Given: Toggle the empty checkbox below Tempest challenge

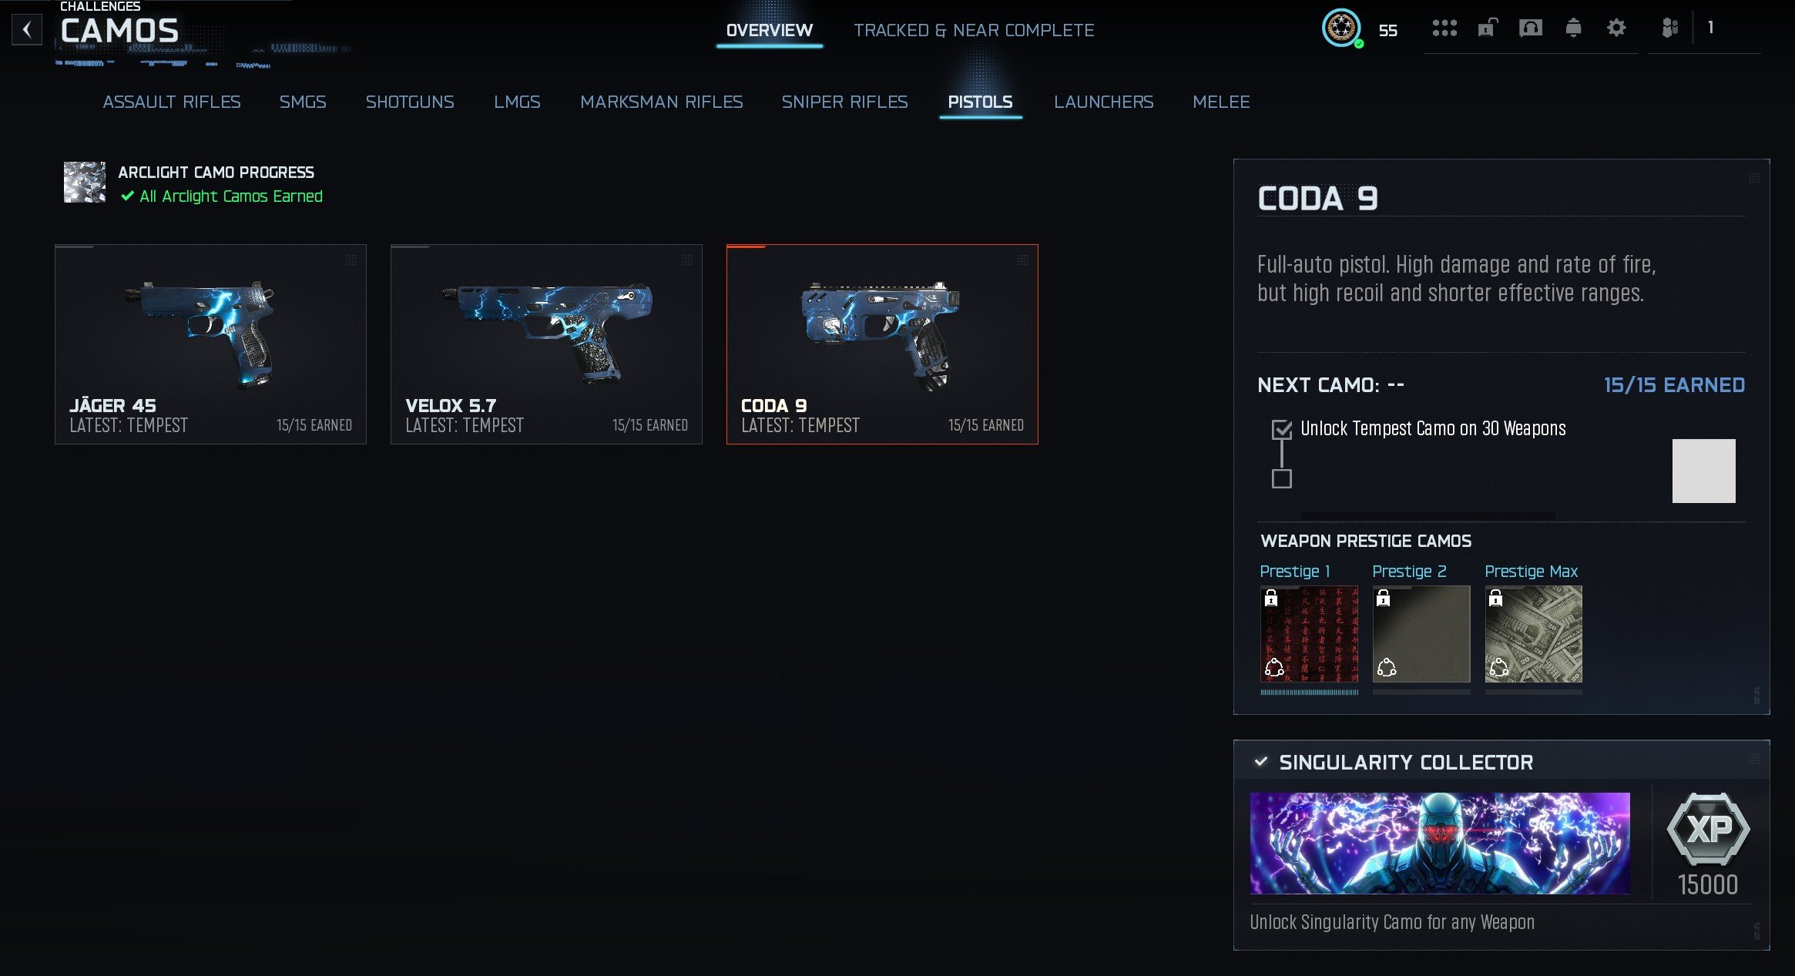Looking at the screenshot, I should [x=1282, y=479].
